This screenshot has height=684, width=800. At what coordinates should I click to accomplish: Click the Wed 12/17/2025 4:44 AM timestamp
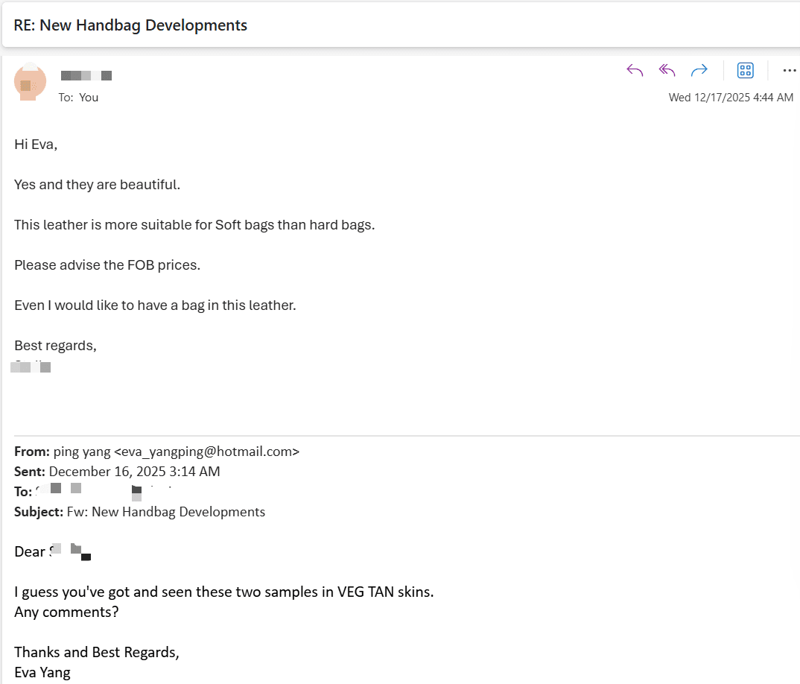pos(731,98)
